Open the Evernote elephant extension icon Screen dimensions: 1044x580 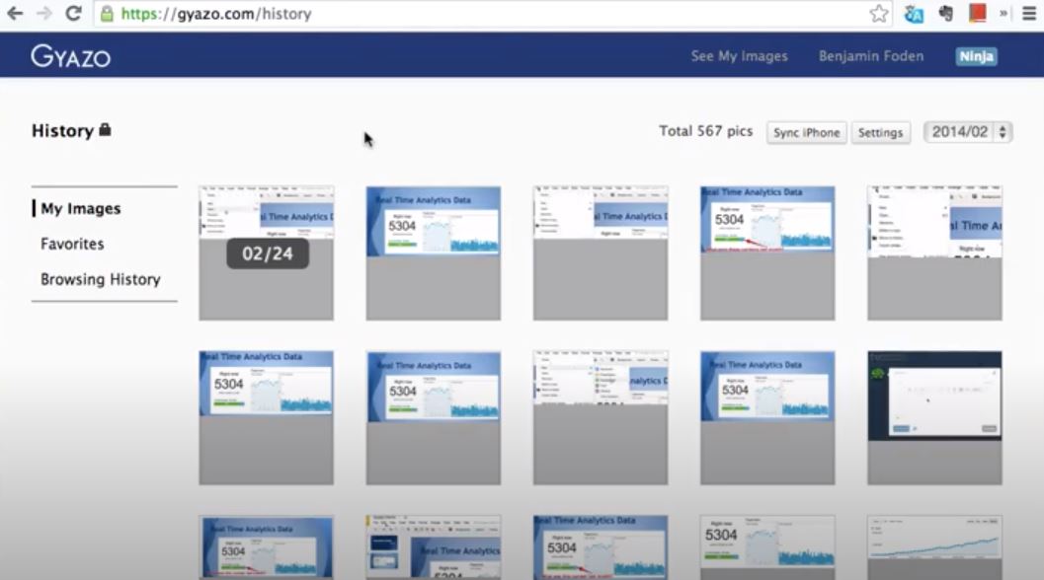click(945, 13)
